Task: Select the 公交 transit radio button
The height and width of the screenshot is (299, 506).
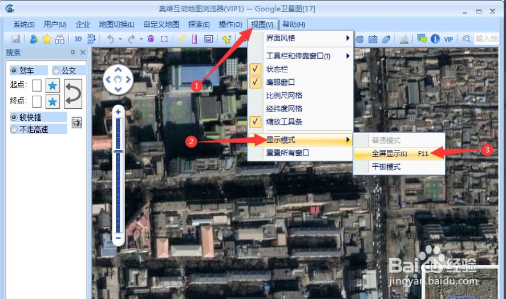Action: (56, 70)
